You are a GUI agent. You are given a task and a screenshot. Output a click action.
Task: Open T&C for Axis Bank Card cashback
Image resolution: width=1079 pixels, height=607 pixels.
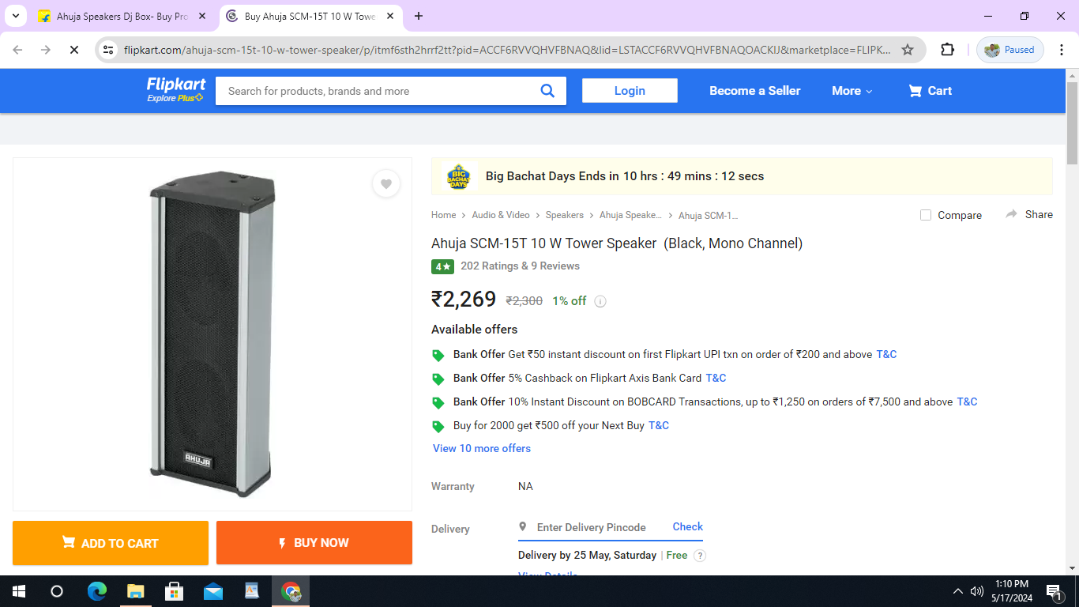tap(716, 378)
